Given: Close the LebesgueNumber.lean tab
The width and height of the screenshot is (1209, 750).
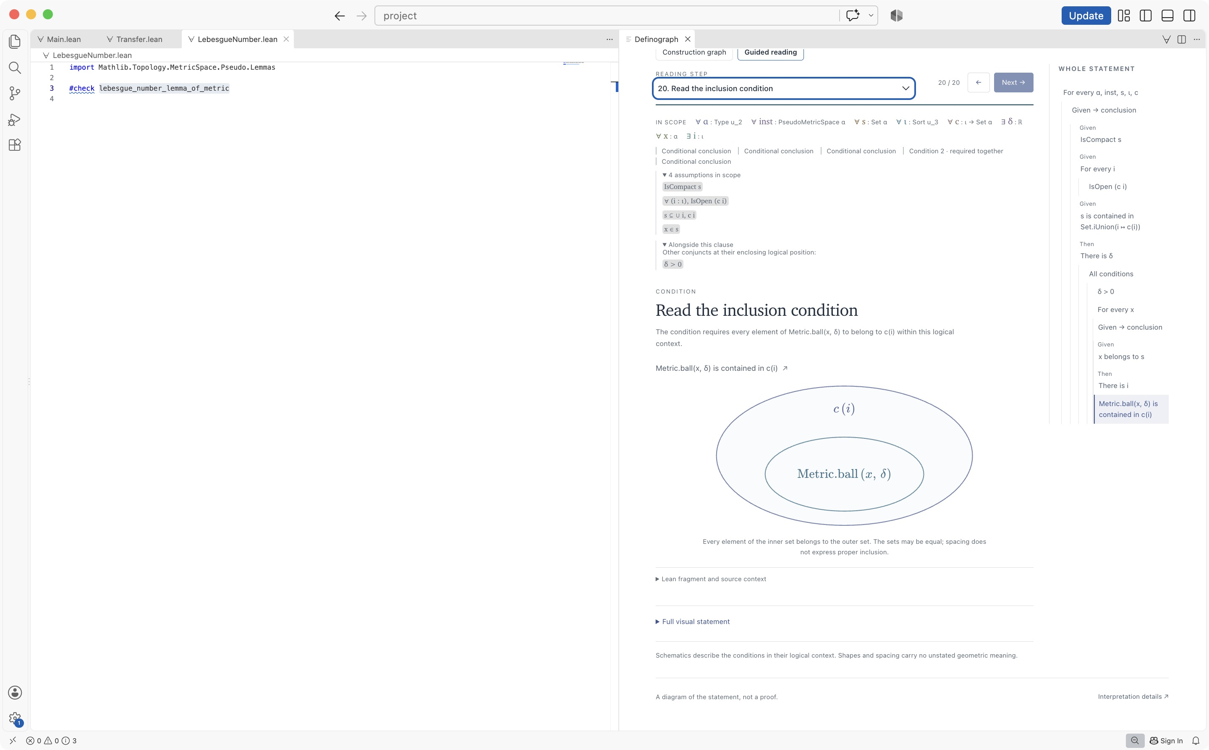Looking at the screenshot, I should [286, 39].
